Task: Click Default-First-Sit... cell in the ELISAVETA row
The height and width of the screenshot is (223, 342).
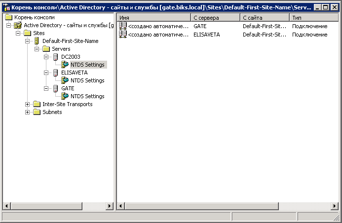Action: click(x=265, y=35)
